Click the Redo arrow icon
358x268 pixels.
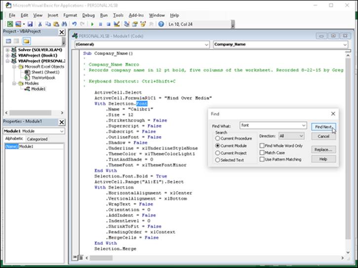82,24
